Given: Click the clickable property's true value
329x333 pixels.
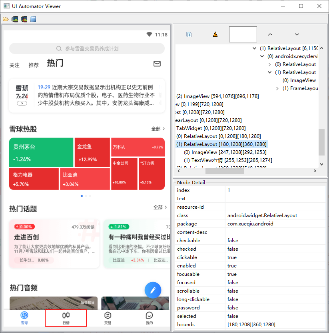Looking at the screenshot, I should (232, 257).
